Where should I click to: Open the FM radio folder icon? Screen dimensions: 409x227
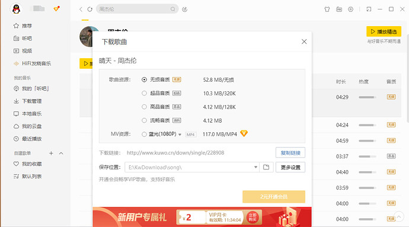339,9
